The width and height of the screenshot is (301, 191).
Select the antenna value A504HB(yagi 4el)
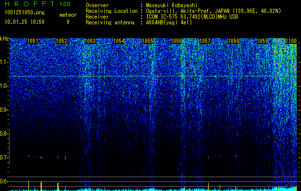coord(169,22)
